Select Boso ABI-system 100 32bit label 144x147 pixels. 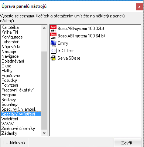[x=81, y=29]
